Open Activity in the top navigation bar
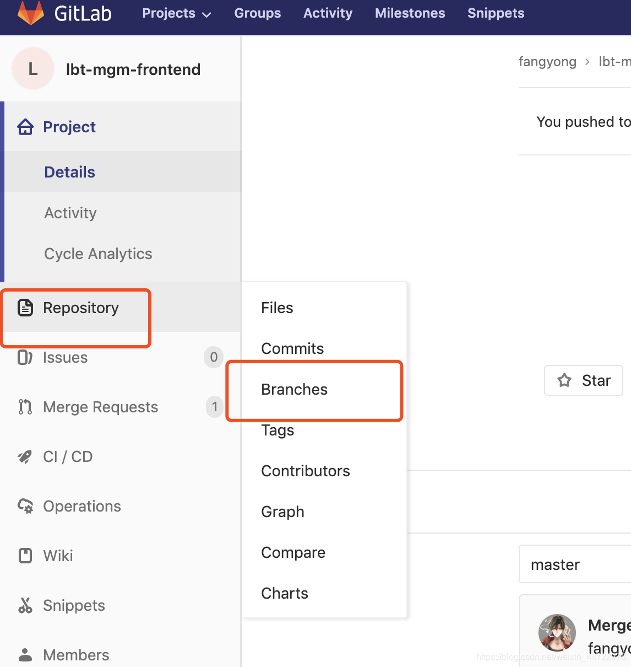631x667 pixels. tap(328, 13)
